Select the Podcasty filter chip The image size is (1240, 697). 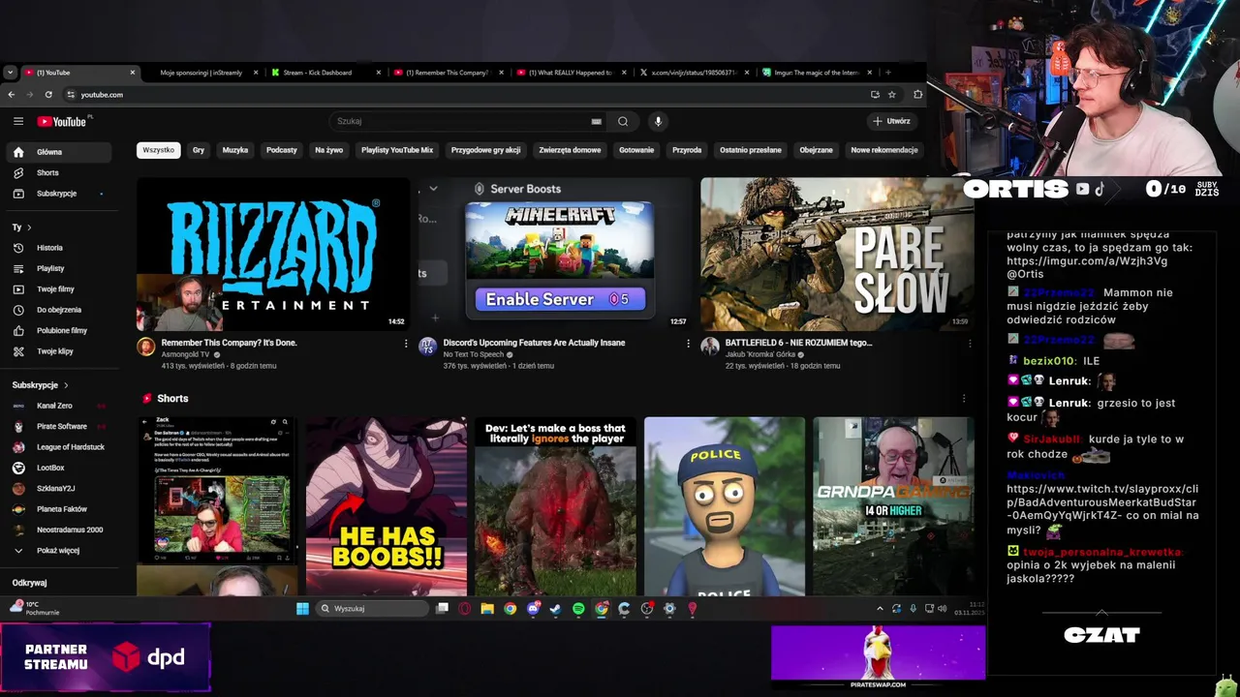[x=282, y=150]
